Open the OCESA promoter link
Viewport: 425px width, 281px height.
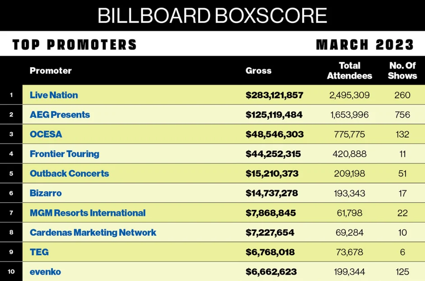tap(46, 134)
